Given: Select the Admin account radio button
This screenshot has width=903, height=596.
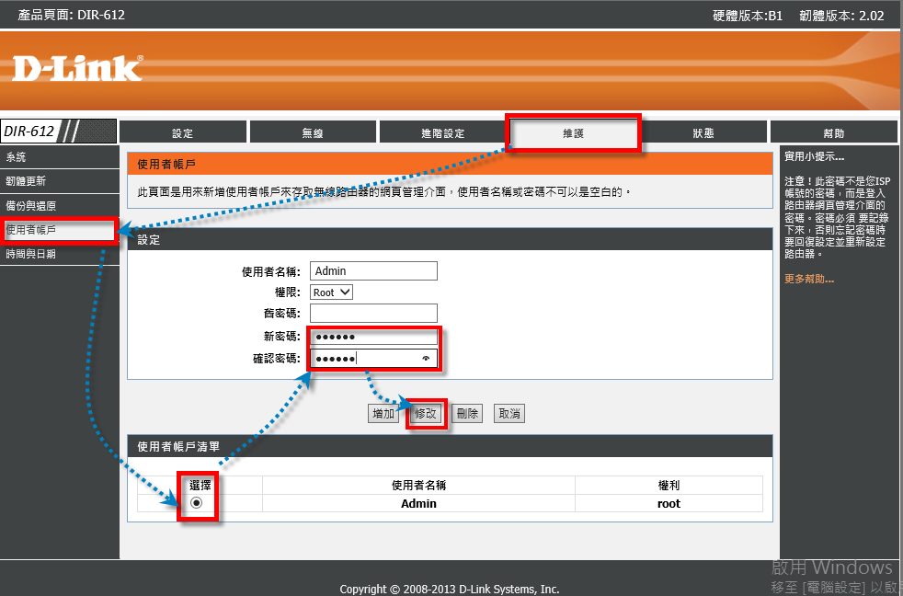Looking at the screenshot, I should click(x=196, y=503).
